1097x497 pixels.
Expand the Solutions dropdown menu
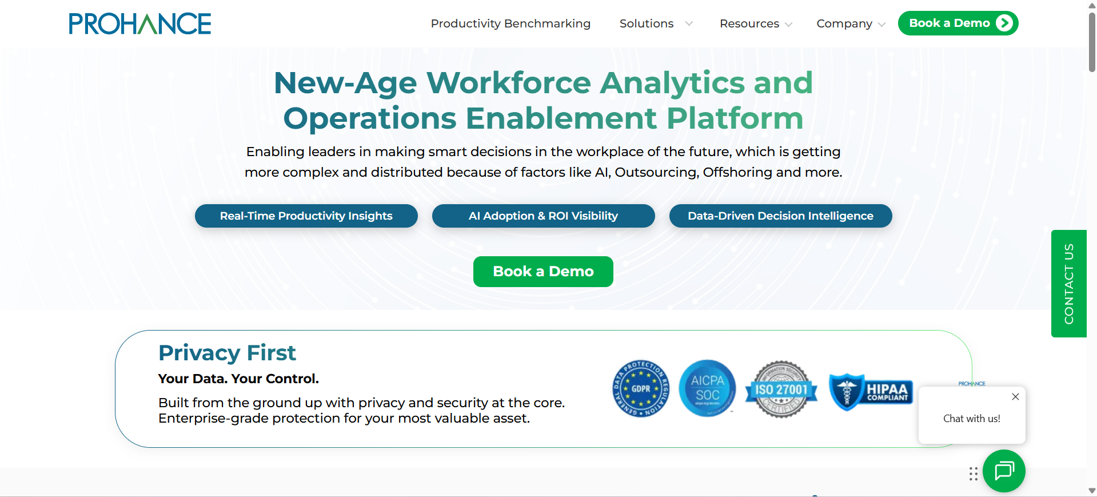(656, 23)
